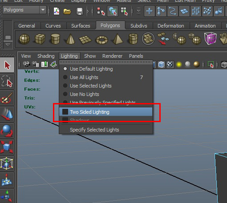Click Smooth mesh magenta cube shelf icon
Image resolution: width=227 pixels, height=203 pixels.
pyautogui.click(x=210, y=39)
